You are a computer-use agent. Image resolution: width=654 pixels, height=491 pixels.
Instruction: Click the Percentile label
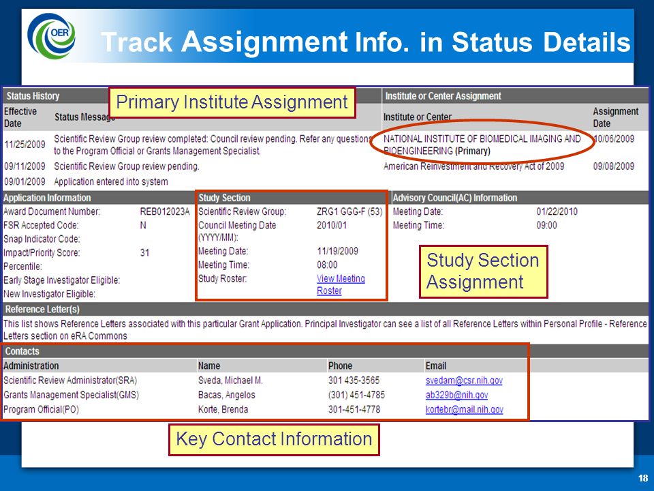22,267
